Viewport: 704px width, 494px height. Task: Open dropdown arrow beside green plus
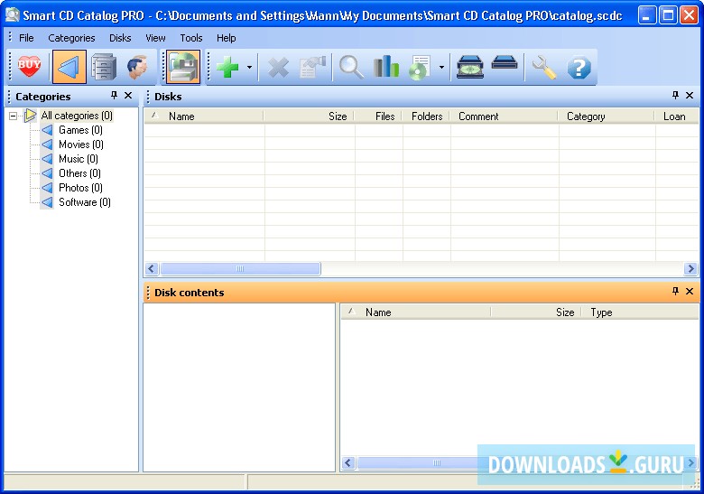pyautogui.click(x=250, y=68)
